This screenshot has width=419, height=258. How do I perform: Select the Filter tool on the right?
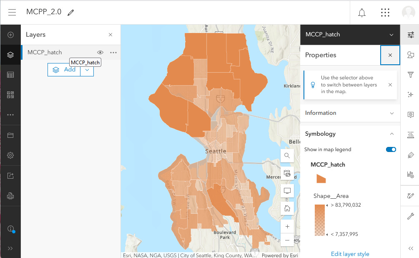tap(410, 75)
